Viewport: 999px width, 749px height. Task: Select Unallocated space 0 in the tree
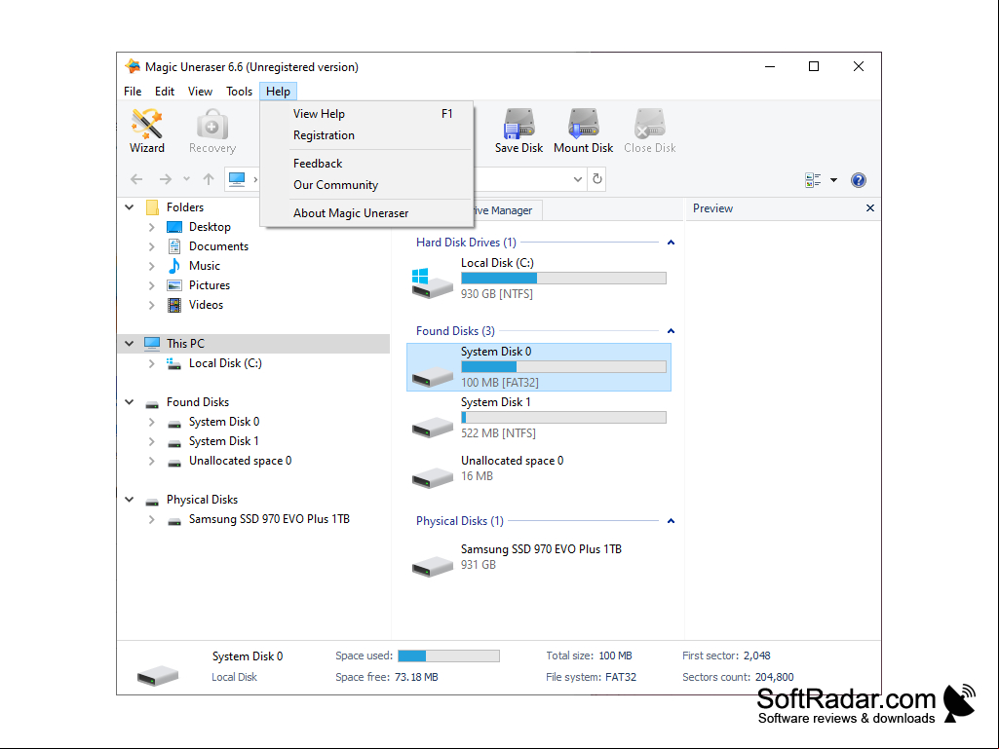(240, 461)
